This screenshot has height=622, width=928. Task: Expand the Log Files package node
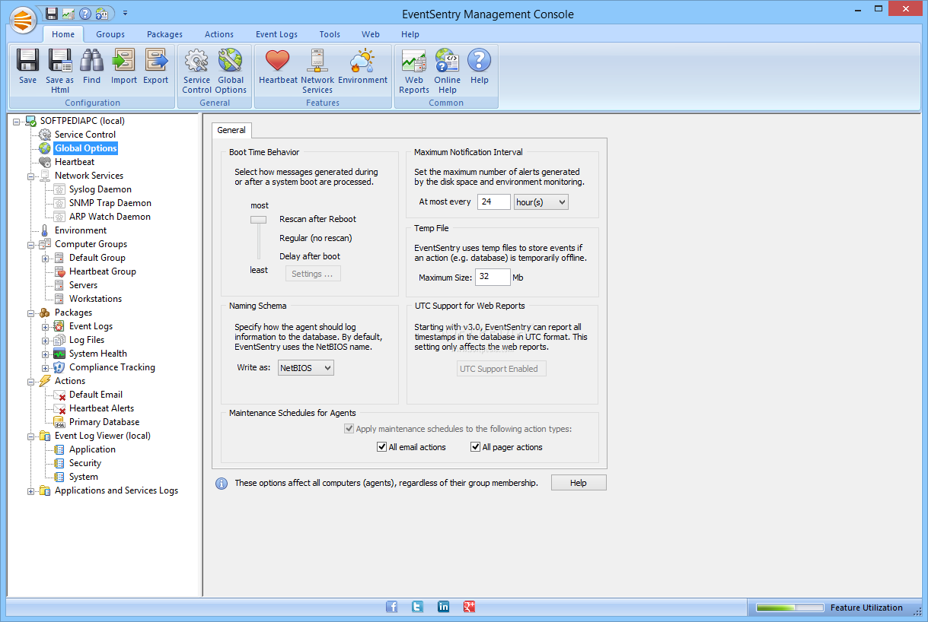46,340
